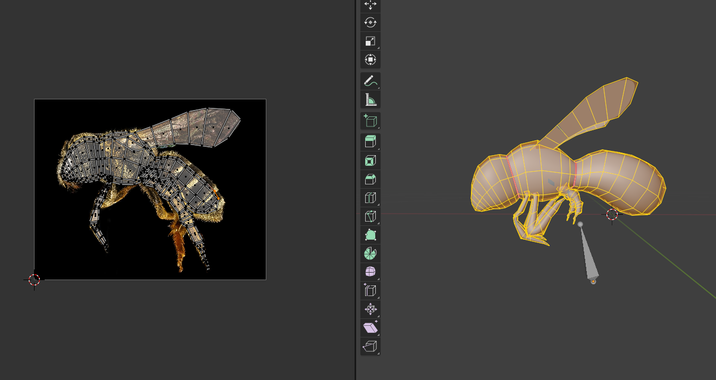Select the Rotate tool
The image size is (716, 380).
tap(370, 22)
